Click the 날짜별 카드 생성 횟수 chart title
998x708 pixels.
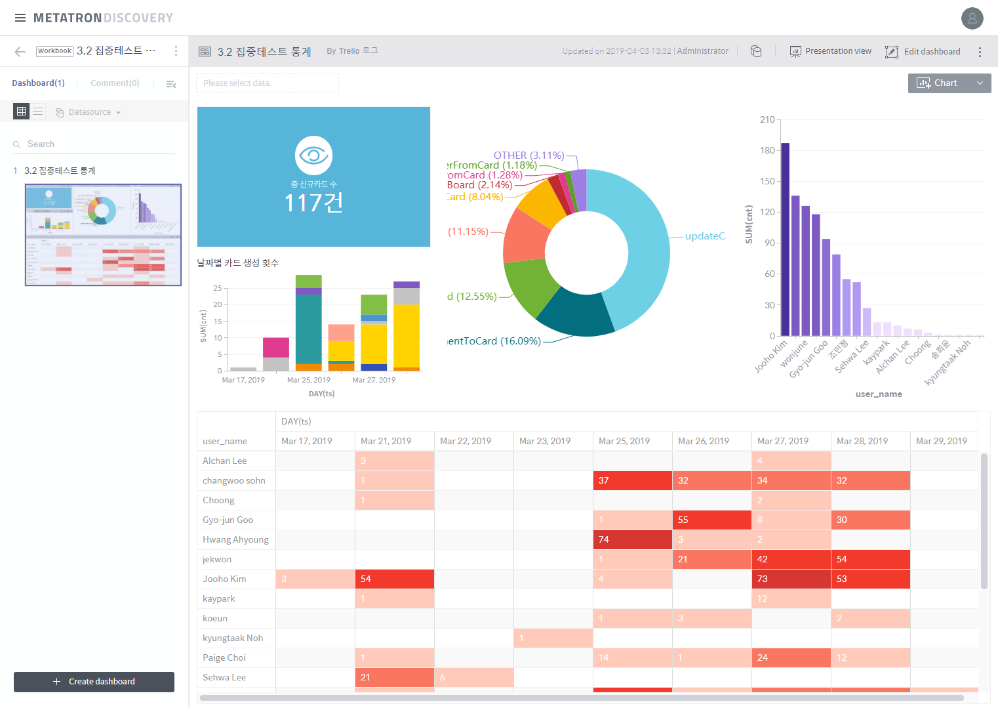coord(238,262)
